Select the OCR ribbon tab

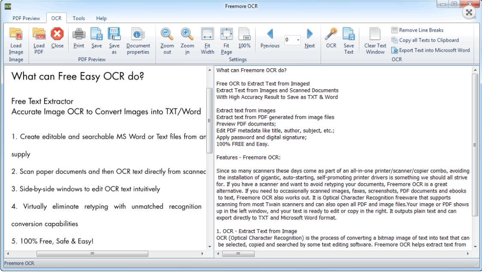point(56,18)
